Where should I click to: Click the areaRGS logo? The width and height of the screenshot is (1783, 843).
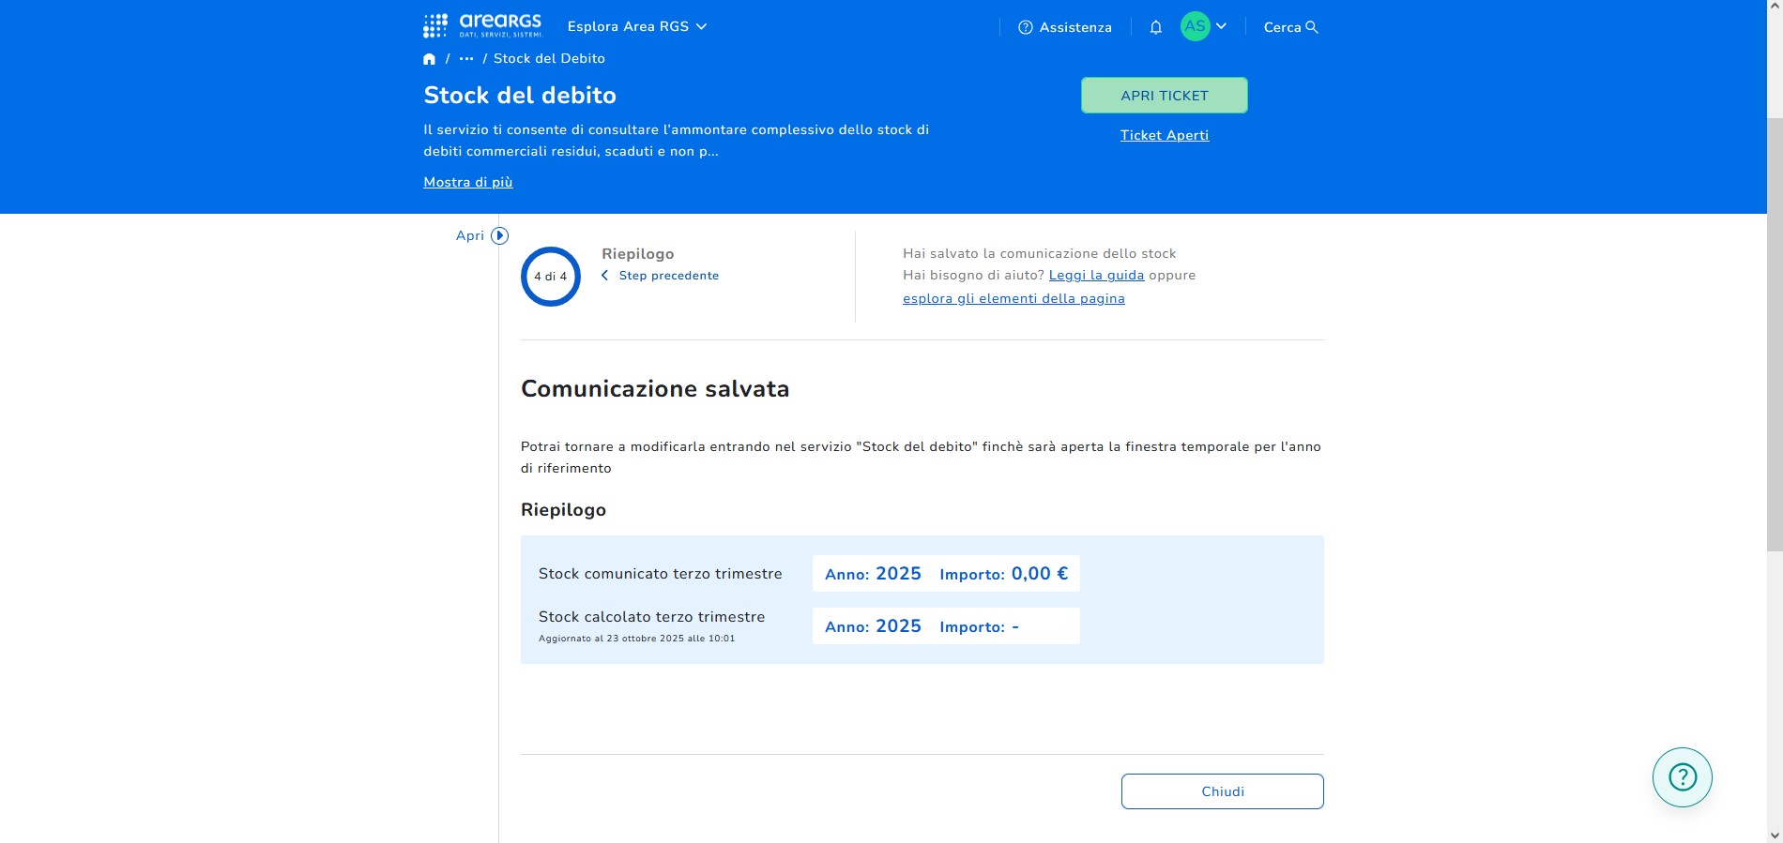coord(482,26)
